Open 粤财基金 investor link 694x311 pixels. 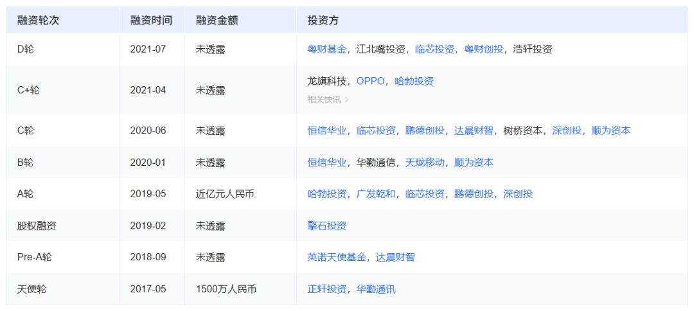(326, 49)
